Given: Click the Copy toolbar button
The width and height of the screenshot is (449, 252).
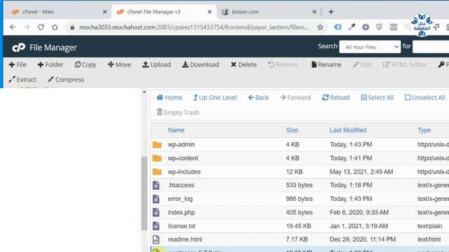Looking at the screenshot, I should pyautogui.click(x=86, y=64).
